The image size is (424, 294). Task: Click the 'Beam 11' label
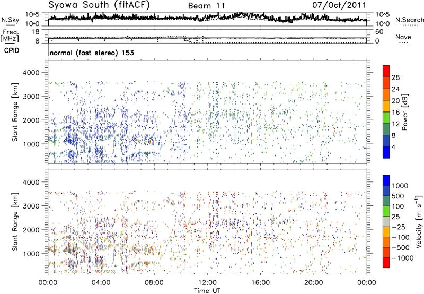tap(206, 6)
